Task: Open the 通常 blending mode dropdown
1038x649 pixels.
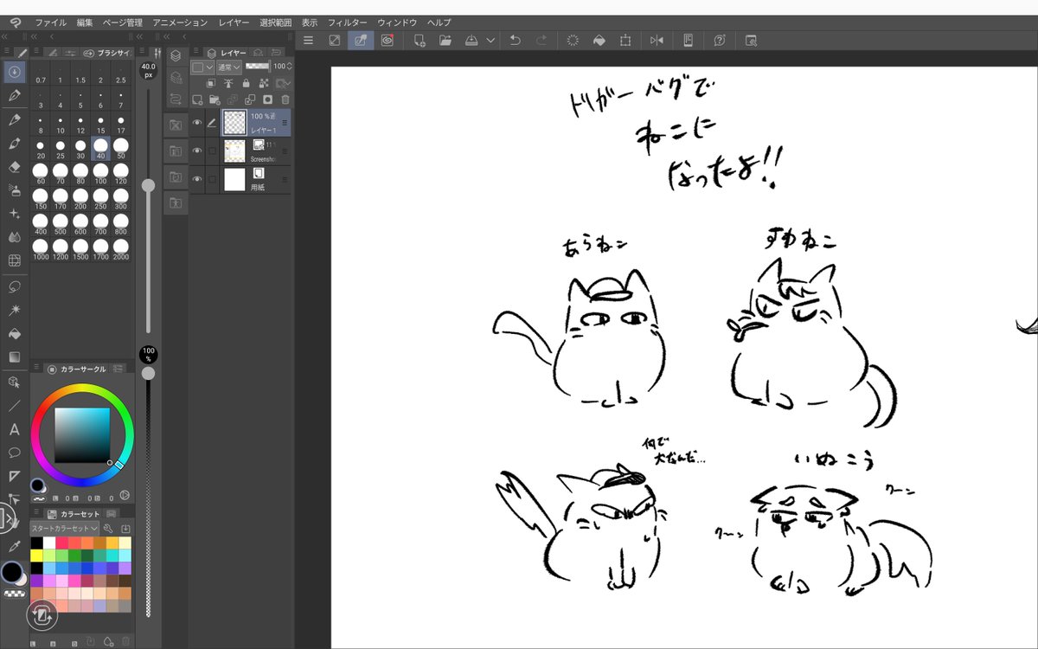Action: [x=228, y=67]
